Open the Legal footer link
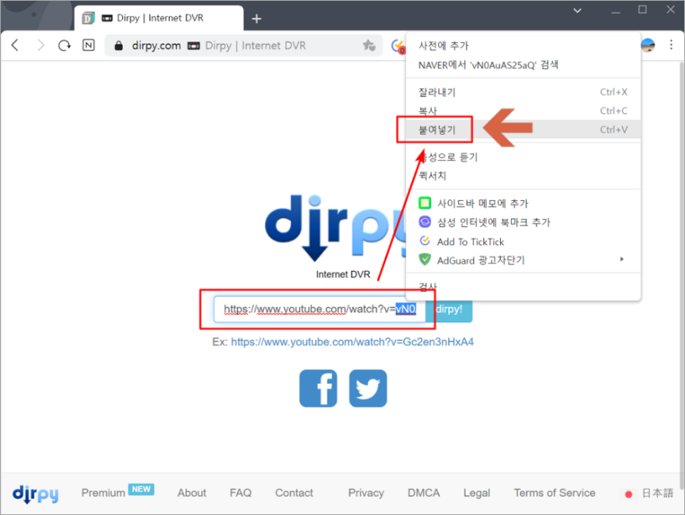685x515 pixels. [476, 493]
